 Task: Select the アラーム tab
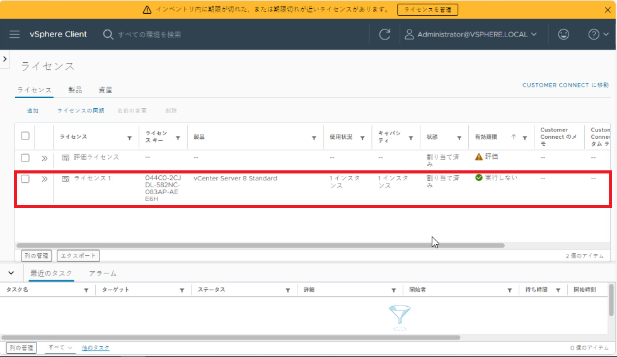103,273
